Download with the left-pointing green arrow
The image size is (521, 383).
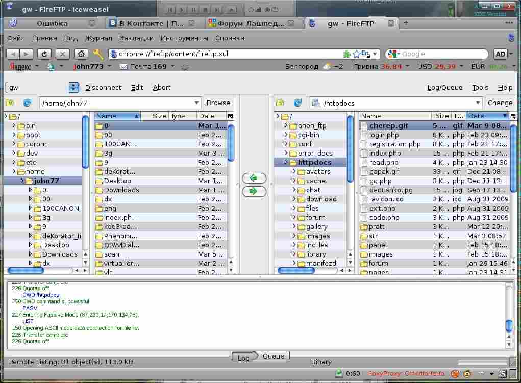tap(254, 178)
